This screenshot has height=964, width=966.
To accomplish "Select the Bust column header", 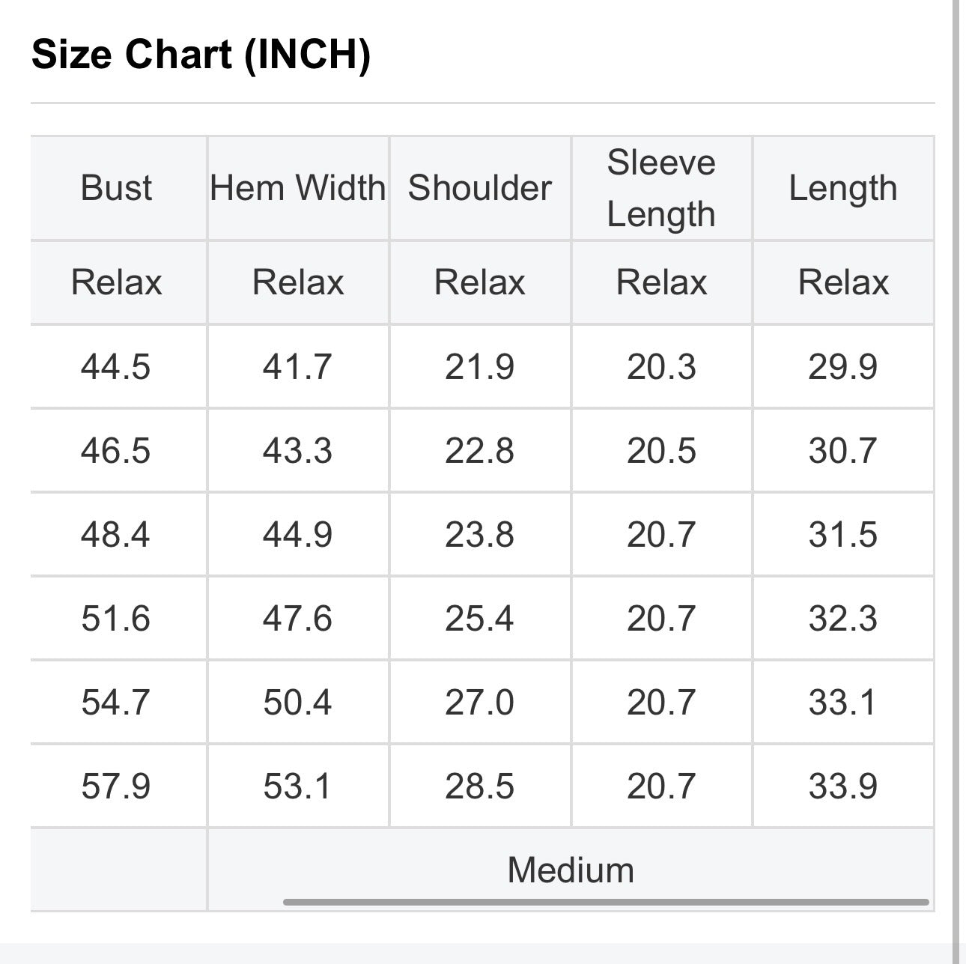I will [116, 188].
